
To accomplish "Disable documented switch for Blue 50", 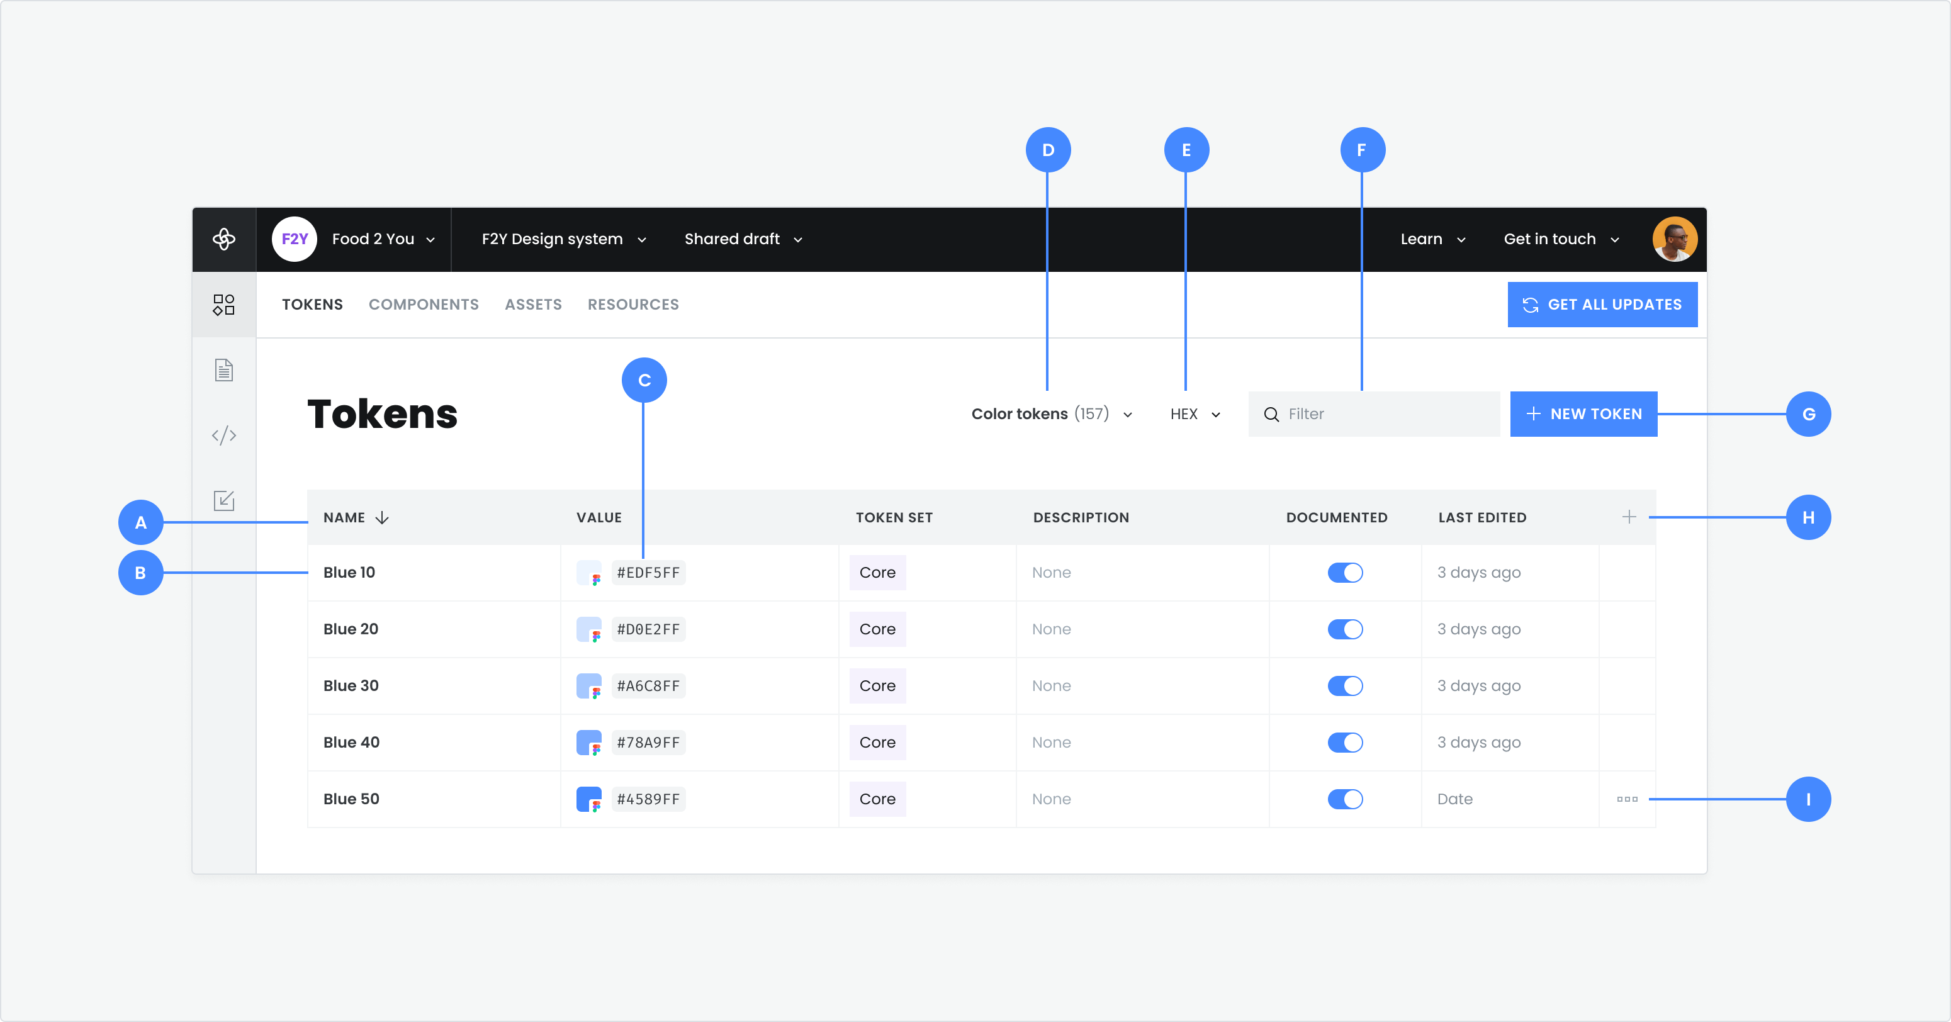I will pos(1344,799).
